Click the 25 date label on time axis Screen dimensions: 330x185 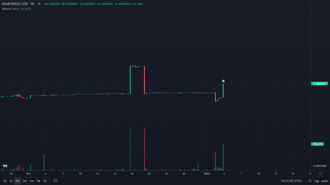tap(166, 173)
